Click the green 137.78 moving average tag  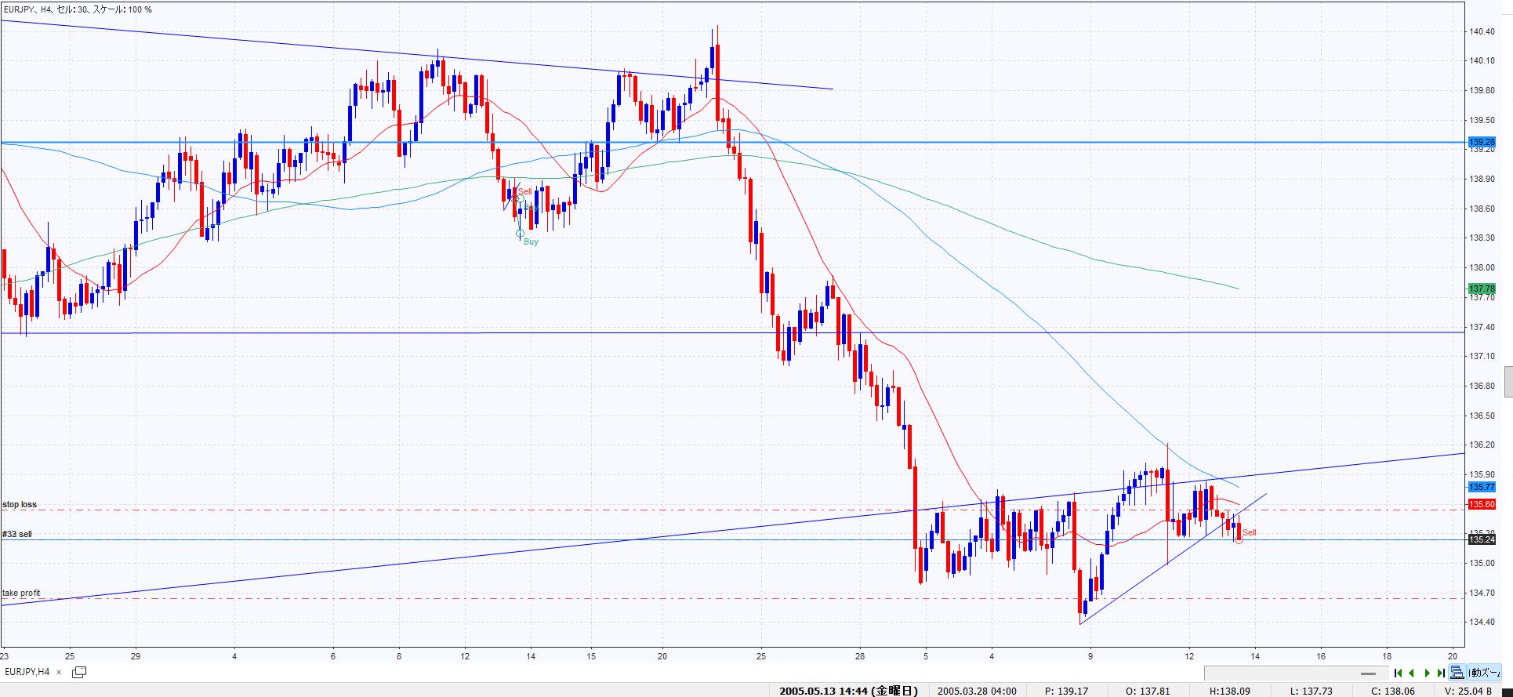[x=1481, y=289]
